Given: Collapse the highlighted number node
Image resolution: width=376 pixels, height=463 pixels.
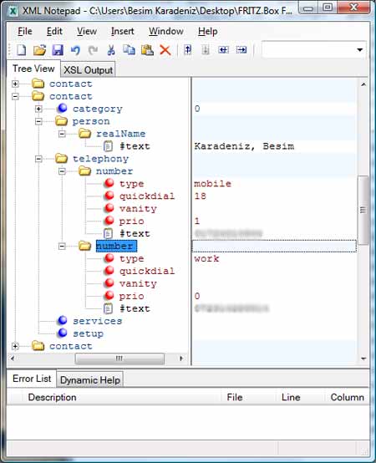Looking at the screenshot, I should click(x=62, y=246).
